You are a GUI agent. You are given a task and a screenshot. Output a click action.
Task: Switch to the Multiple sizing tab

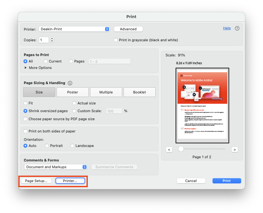(106, 92)
